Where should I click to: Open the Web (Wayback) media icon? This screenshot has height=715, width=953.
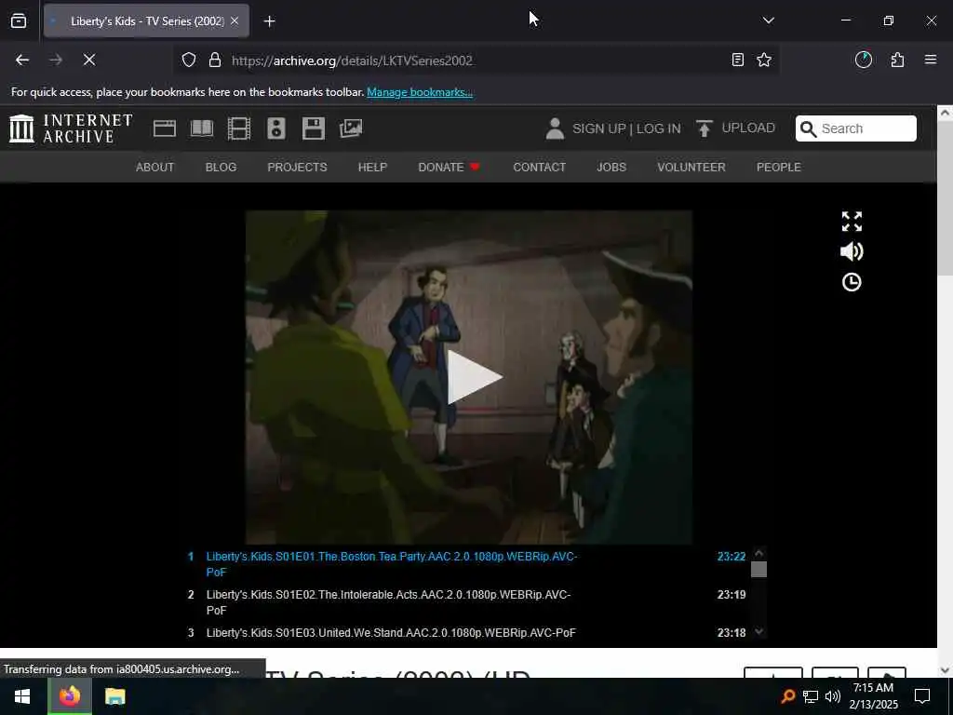164,128
